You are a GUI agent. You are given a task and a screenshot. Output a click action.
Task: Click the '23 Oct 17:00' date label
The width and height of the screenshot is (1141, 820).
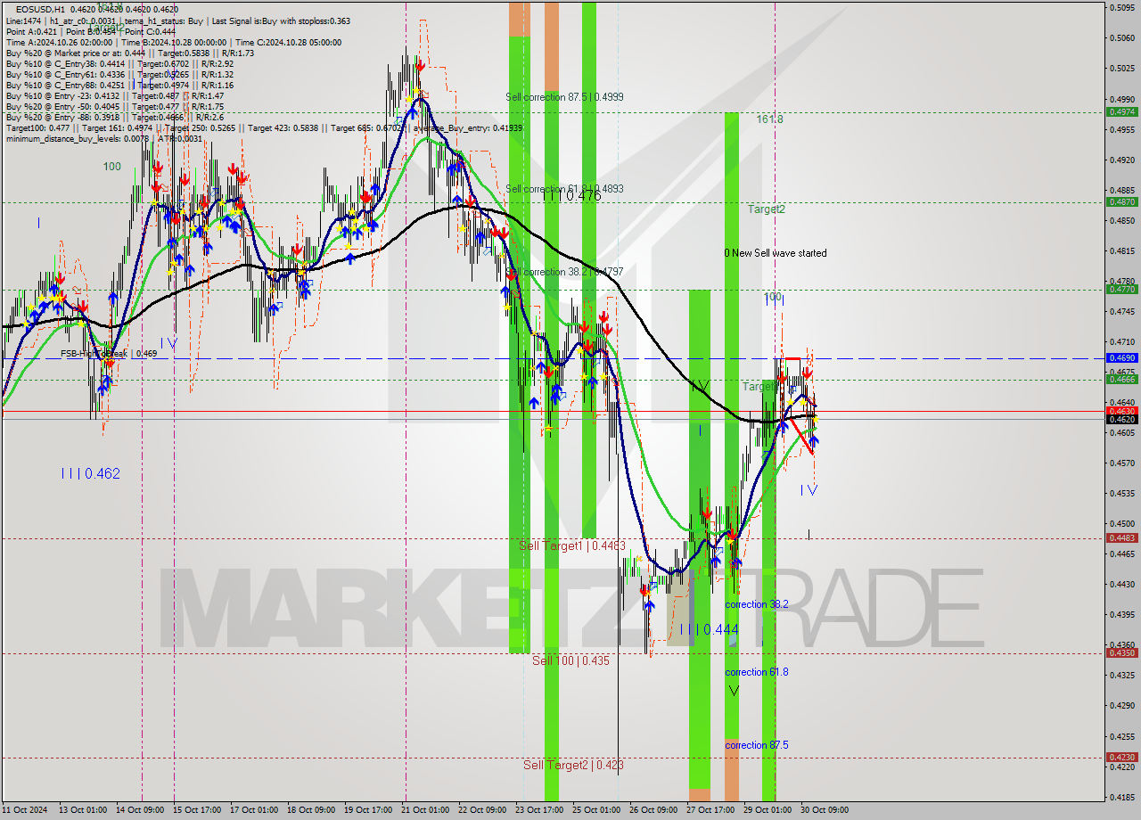(x=539, y=810)
